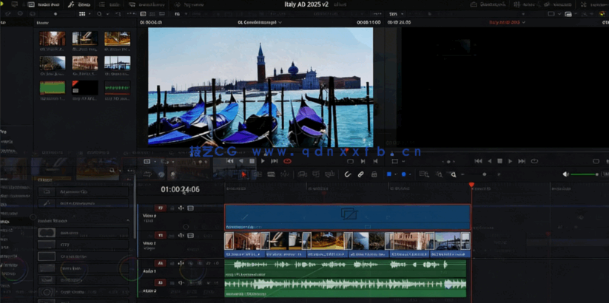This screenshot has width=609, height=303.
Task: Click the Overwrite Clip toolbar icon
Action: [316, 174]
